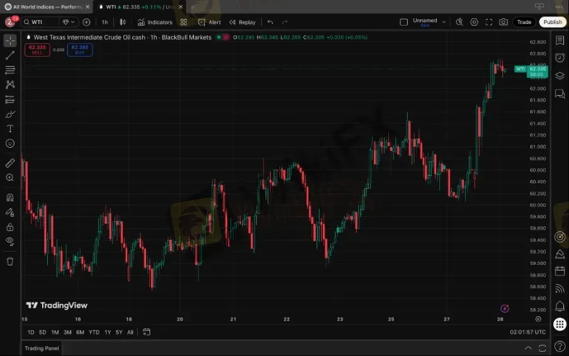Click the red SELL price button
569x356 pixels.
(x=37, y=50)
